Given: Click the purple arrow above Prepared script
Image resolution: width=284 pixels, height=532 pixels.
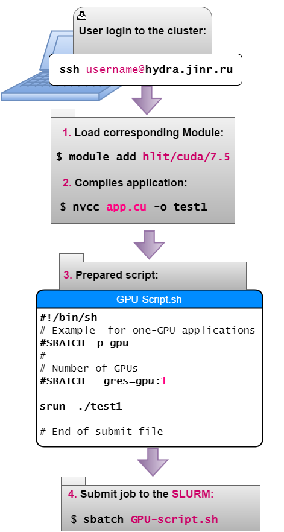Looking at the screenshot, I should pyautogui.click(x=149, y=245).
